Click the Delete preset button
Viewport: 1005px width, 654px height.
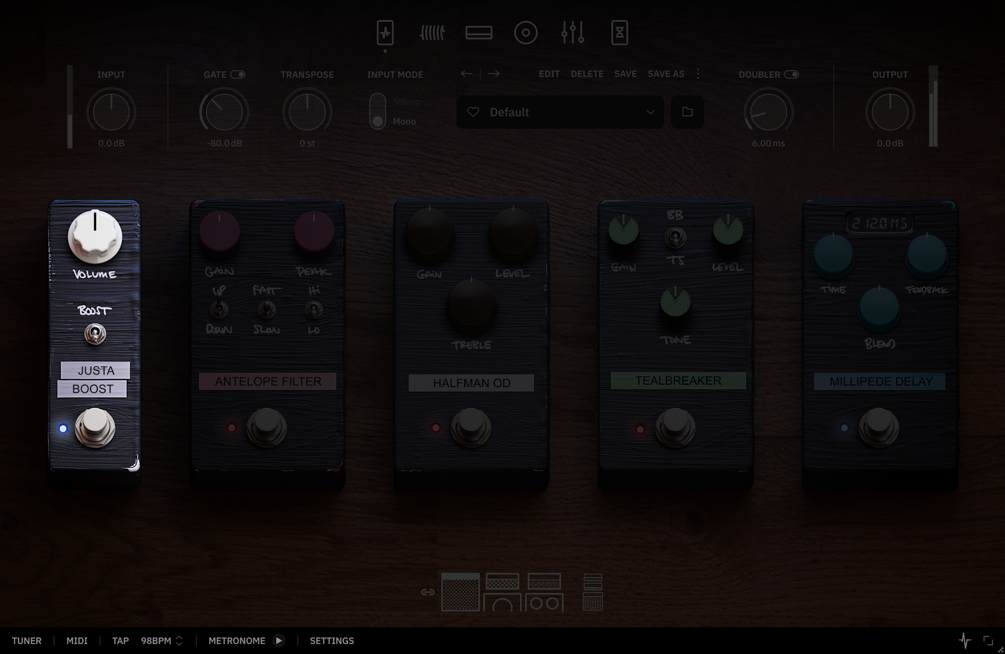pyautogui.click(x=587, y=74)
